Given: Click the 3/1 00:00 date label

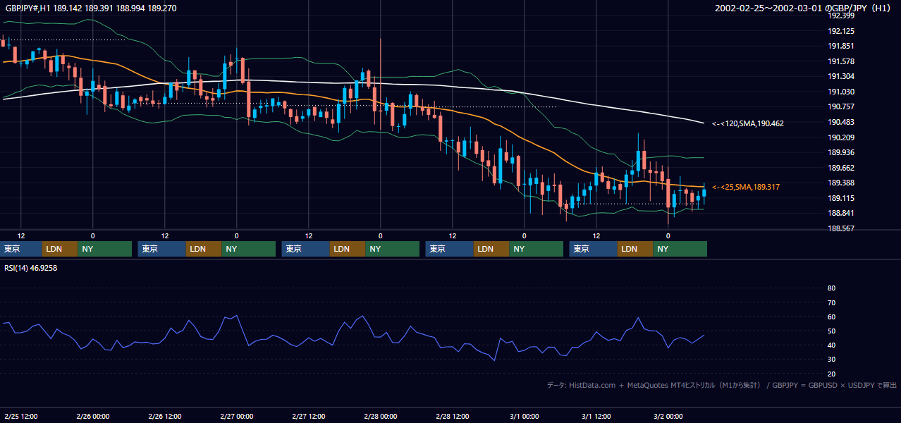Looking at the screenshot, I should coord(525,417).
